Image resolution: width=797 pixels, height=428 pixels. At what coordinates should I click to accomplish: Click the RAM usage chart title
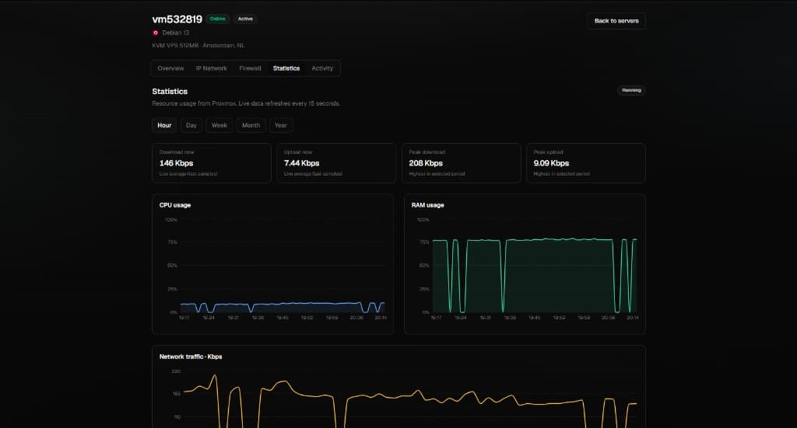tap(427, 205)
